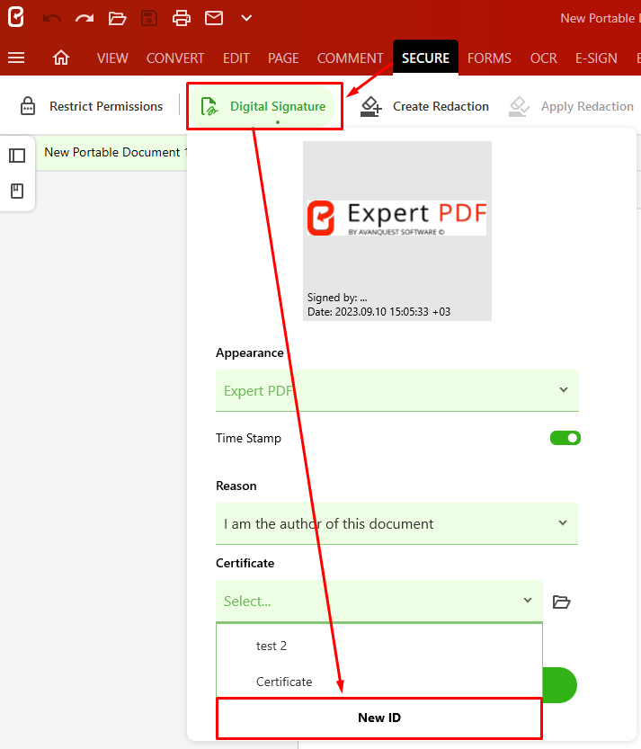Viewport: 641px width, 749px height.
Task: Click the New ID option
Action: pos(379,718)
